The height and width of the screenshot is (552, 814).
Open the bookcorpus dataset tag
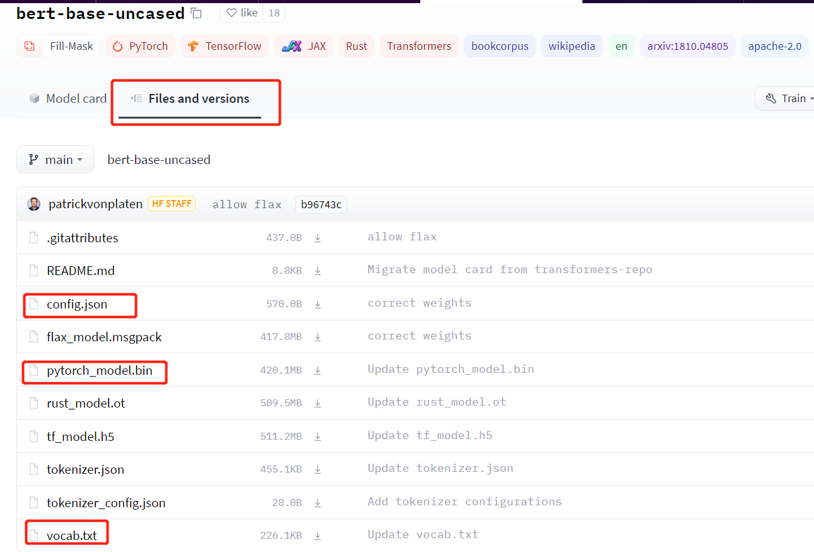500,46
